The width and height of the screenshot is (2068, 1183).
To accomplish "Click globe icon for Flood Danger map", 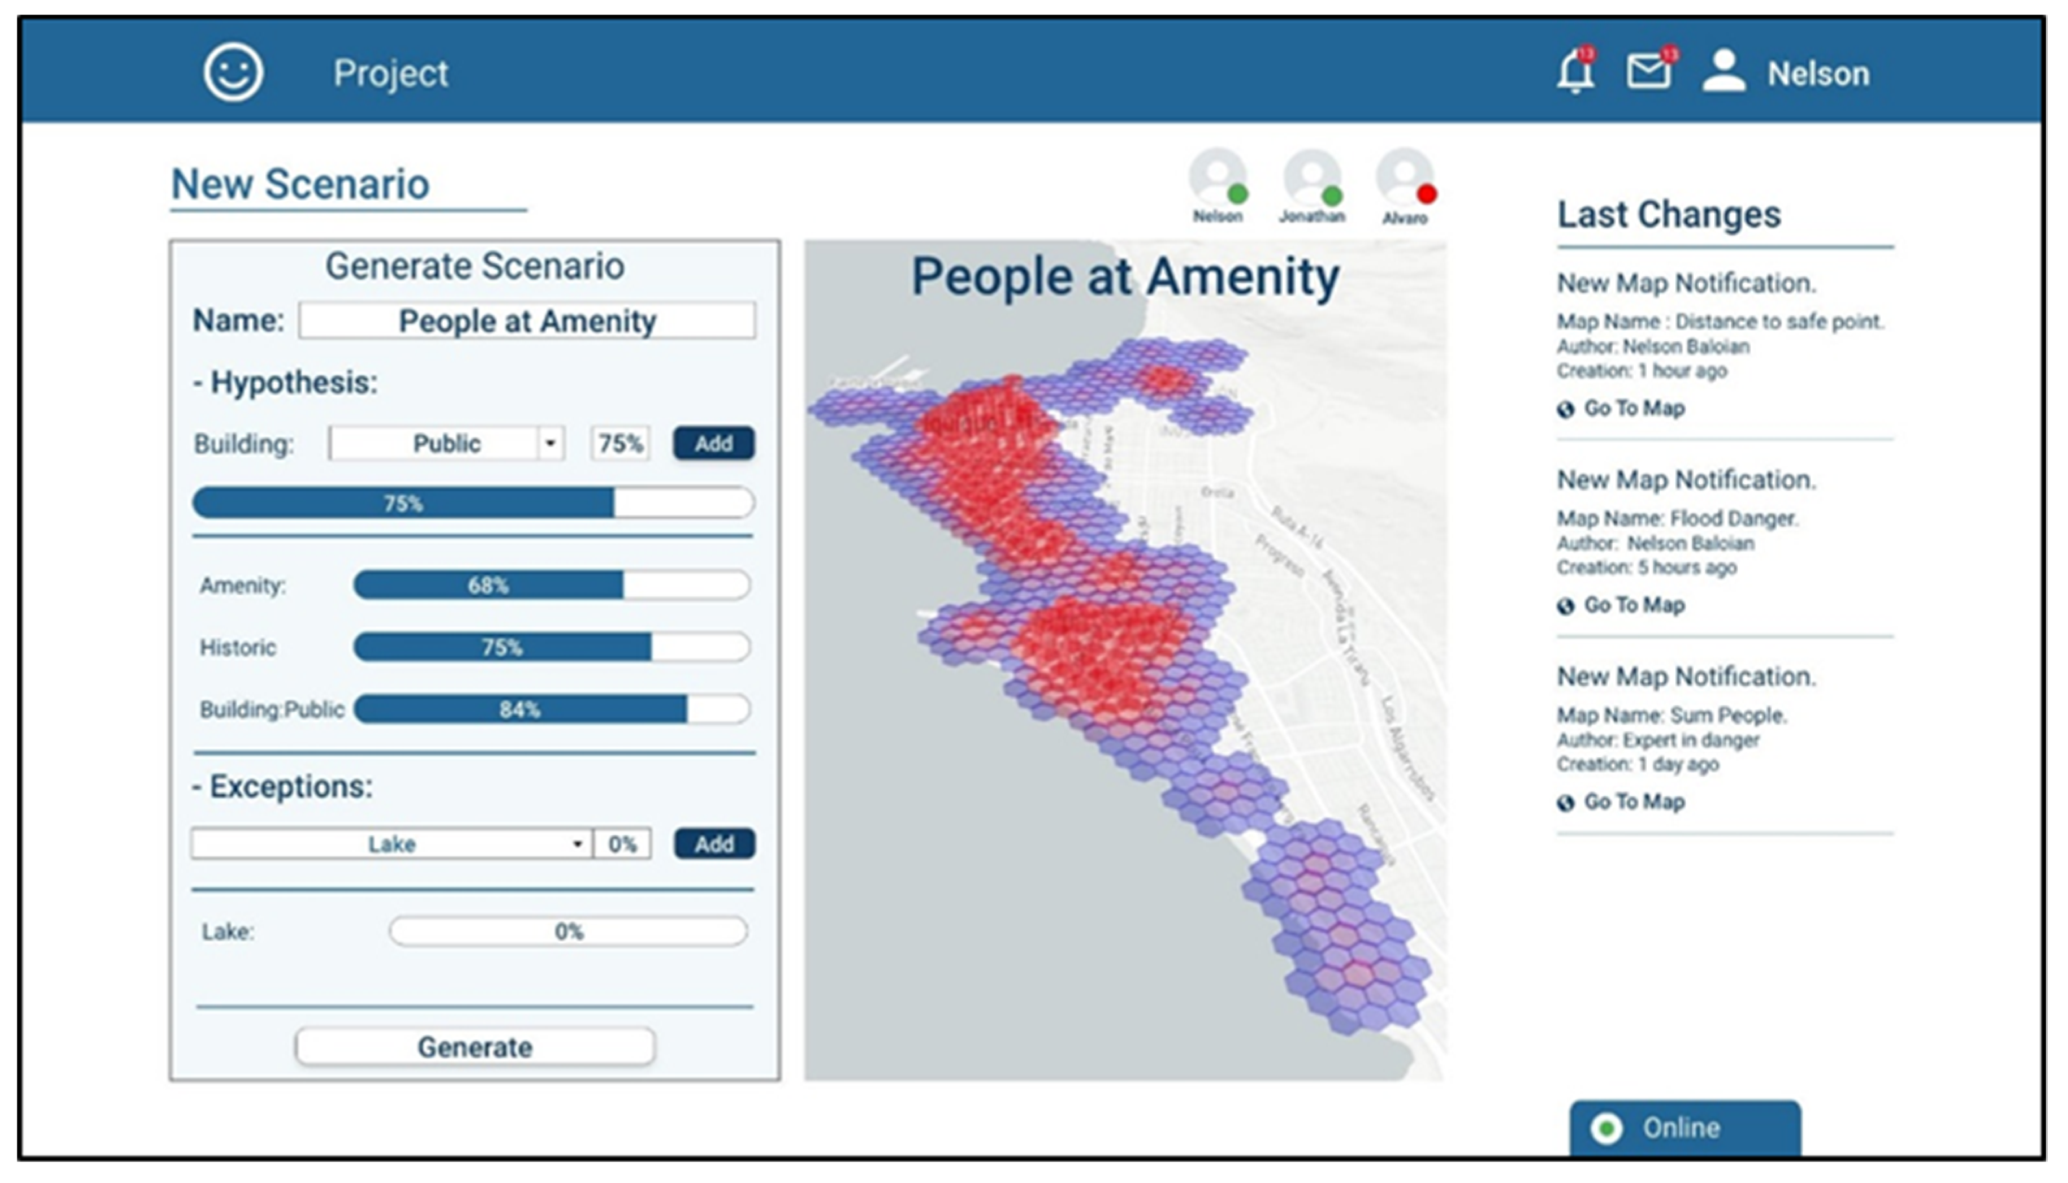I will (x=1565, y=606).
